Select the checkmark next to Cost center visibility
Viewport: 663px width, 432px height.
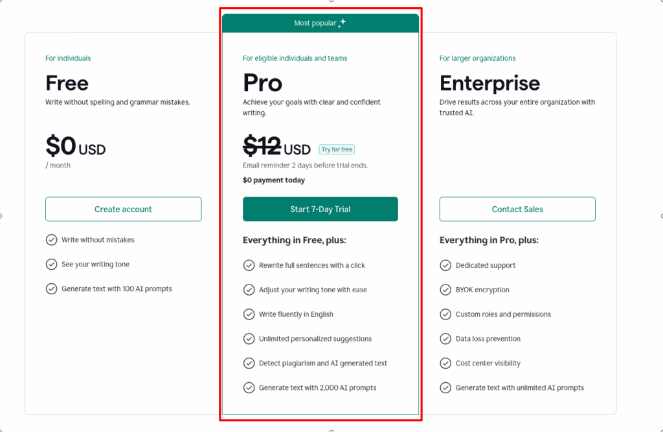[x=445, y=363]
